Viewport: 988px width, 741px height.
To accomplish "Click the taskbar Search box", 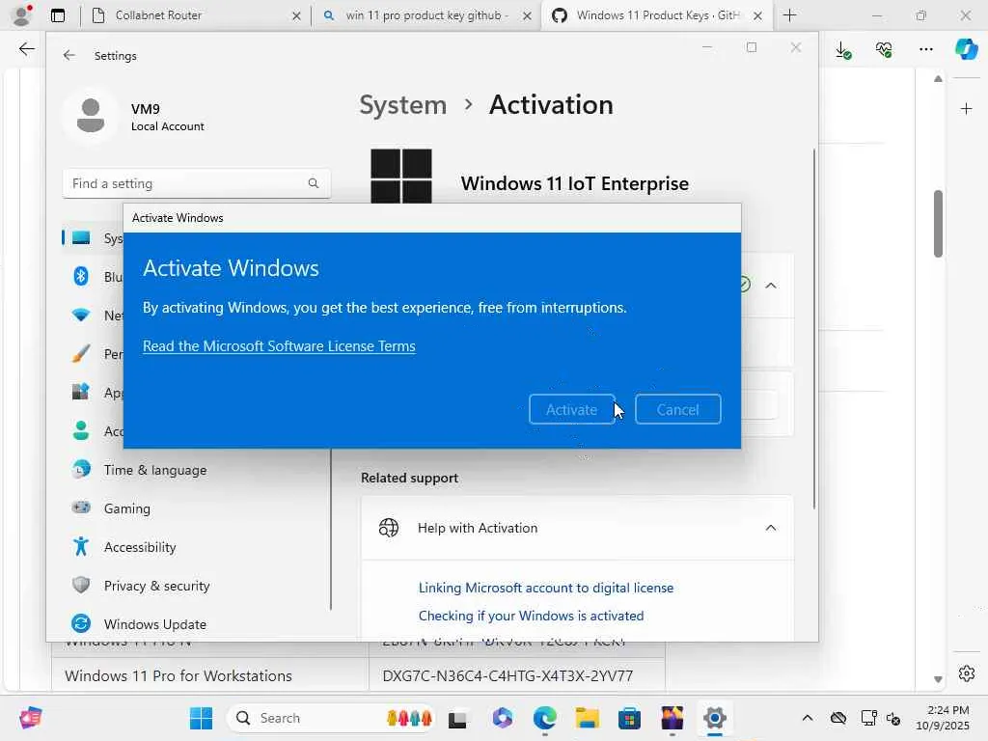I will pos(332,718).
